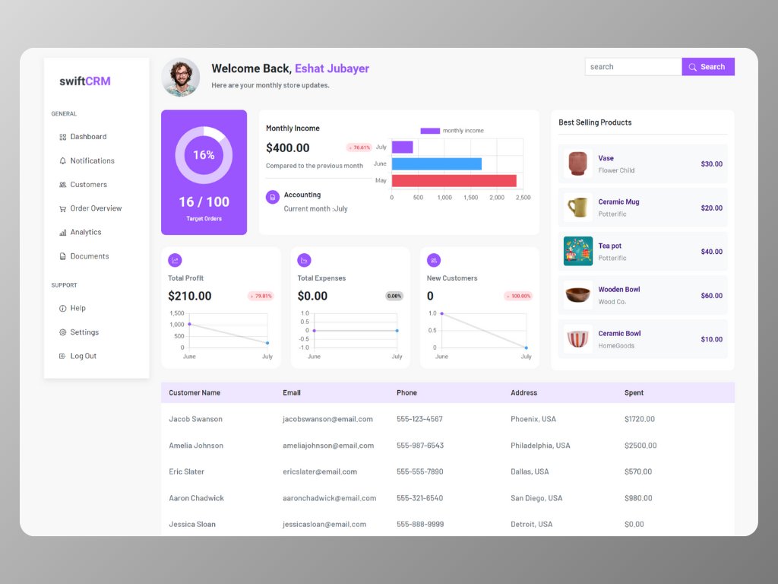Image resolution: width=778 pixels, height=584 pixels.
Task: Click the Dashboard grid icon in sidebar
Action: (x=62, y=137)
